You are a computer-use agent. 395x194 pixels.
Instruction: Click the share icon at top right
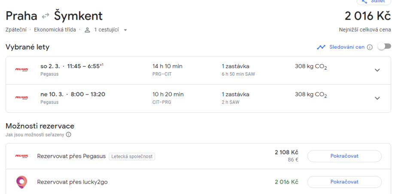(x=365, y=1)
